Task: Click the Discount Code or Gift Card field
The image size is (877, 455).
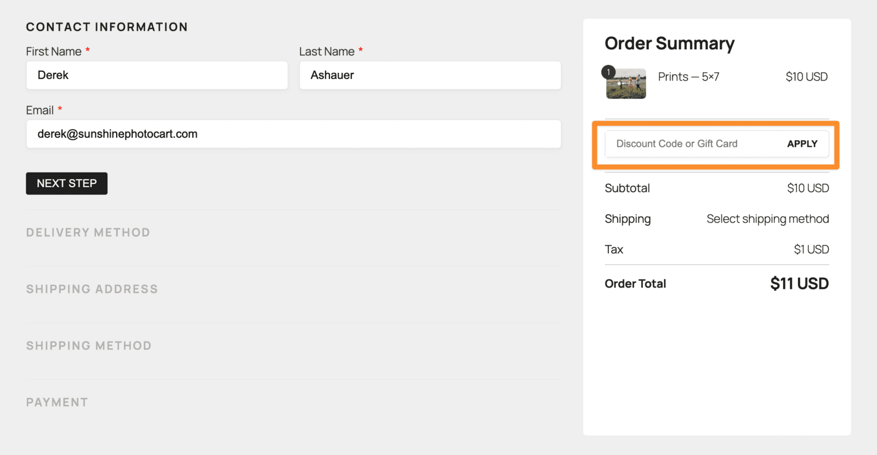Action: pyautogui.click(x=691, y=144)
